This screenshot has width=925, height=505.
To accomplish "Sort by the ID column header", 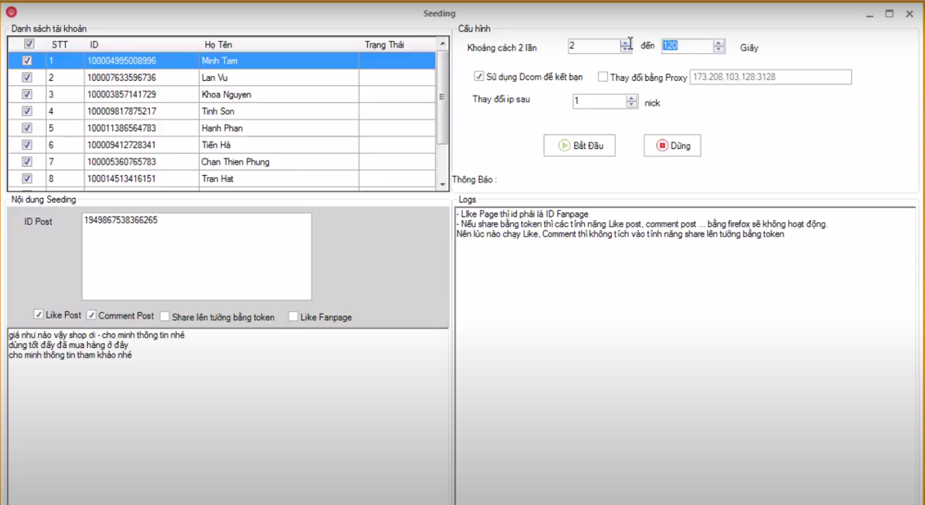I will (x=142, y=44).
